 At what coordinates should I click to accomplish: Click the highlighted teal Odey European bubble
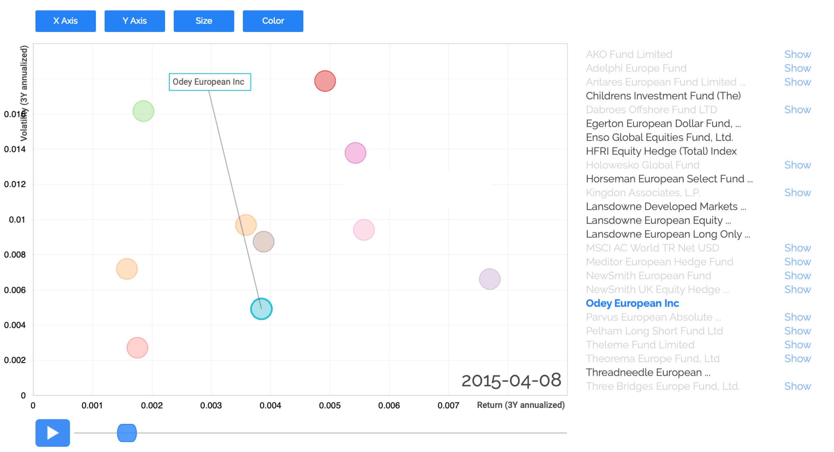pyautogui.click(x=261, y=309)
